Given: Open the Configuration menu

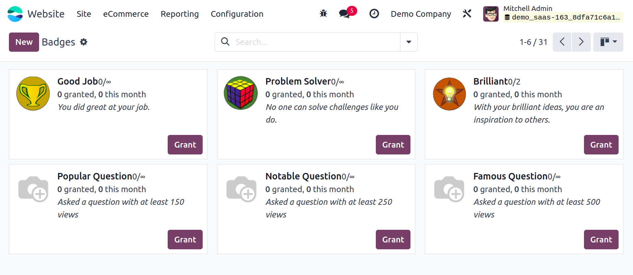Looking at the screenshot, I should click(237, 14).
